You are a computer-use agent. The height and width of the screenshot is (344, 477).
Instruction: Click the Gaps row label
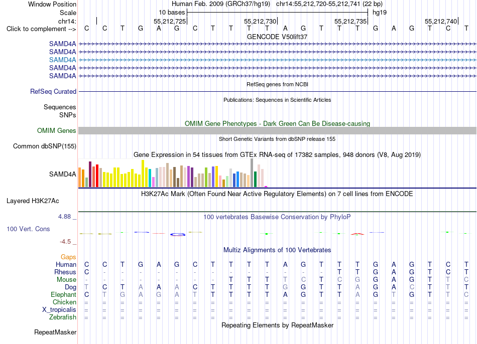(x=68, y=257)
